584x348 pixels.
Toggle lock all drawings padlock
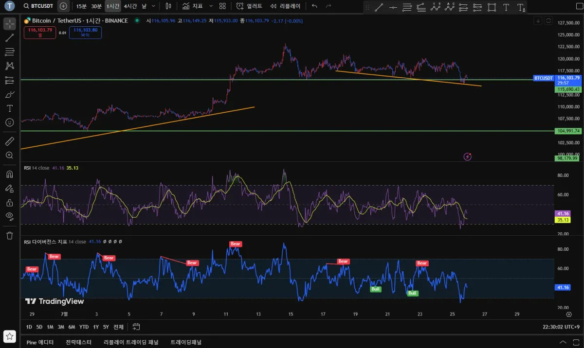9,202
